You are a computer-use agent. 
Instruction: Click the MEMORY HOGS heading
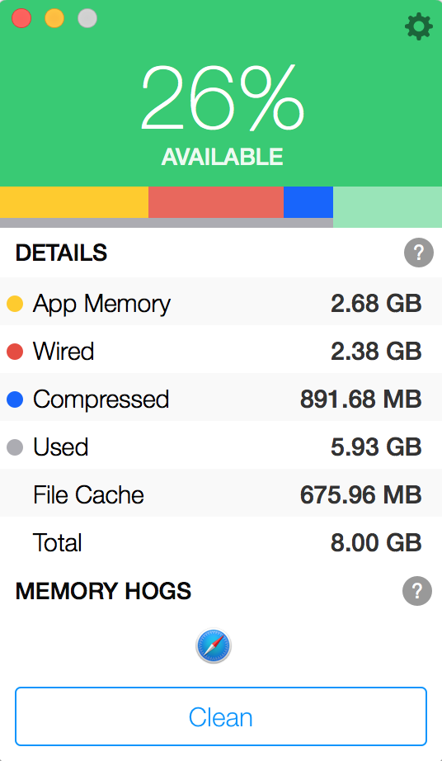click(x=103, y=591)
